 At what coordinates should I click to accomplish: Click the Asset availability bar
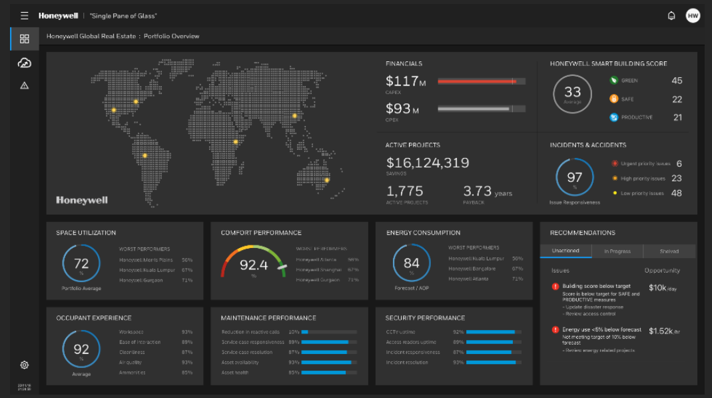coord(329,363)
